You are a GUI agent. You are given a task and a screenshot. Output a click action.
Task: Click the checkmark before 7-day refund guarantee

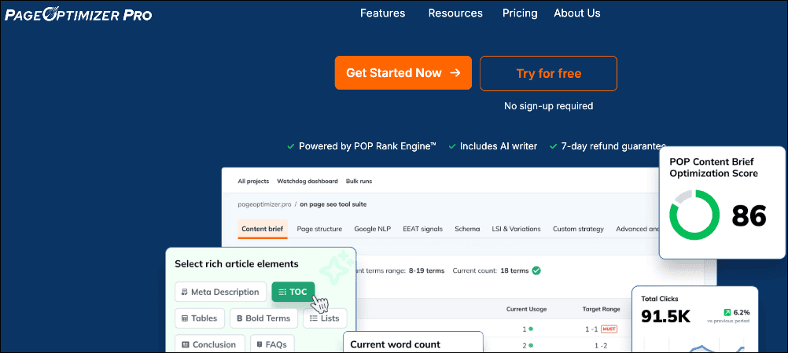[x=554, y=146]
